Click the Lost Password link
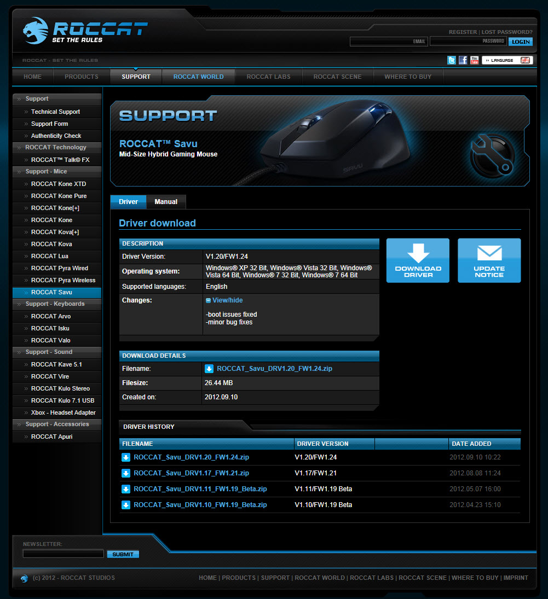 [x=507, y=32]
